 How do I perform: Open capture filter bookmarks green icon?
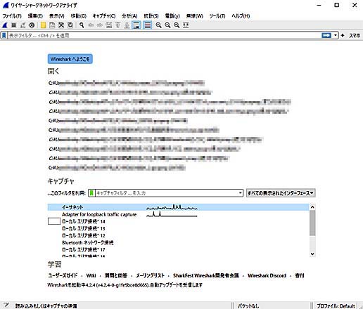tap(91, 193)
